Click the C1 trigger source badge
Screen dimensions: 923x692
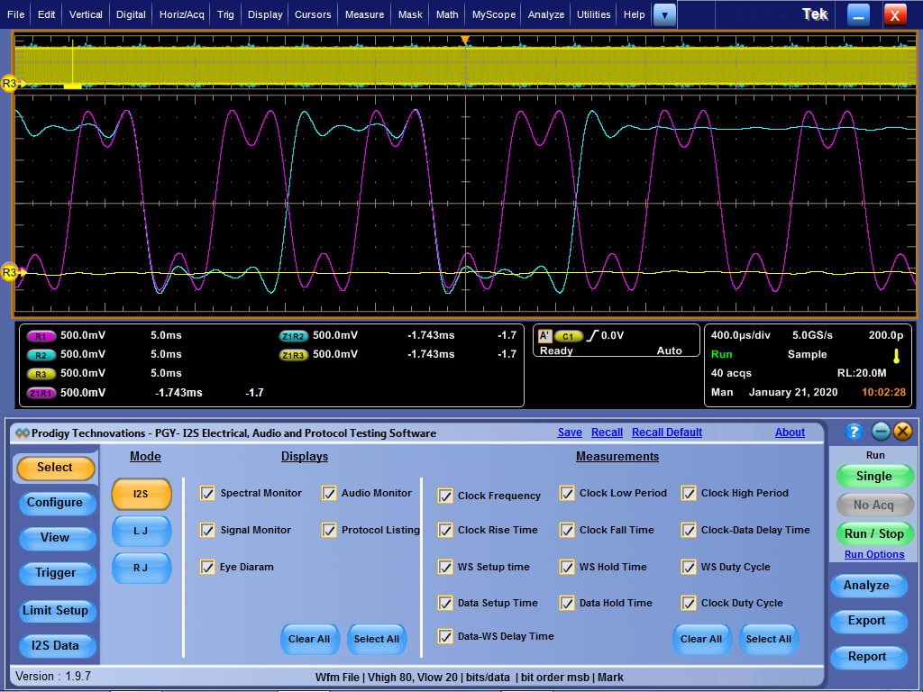568,336
